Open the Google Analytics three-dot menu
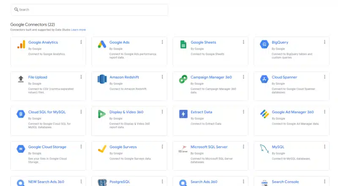The height and width of the screenshot is (186, 338). click(81, 42)
